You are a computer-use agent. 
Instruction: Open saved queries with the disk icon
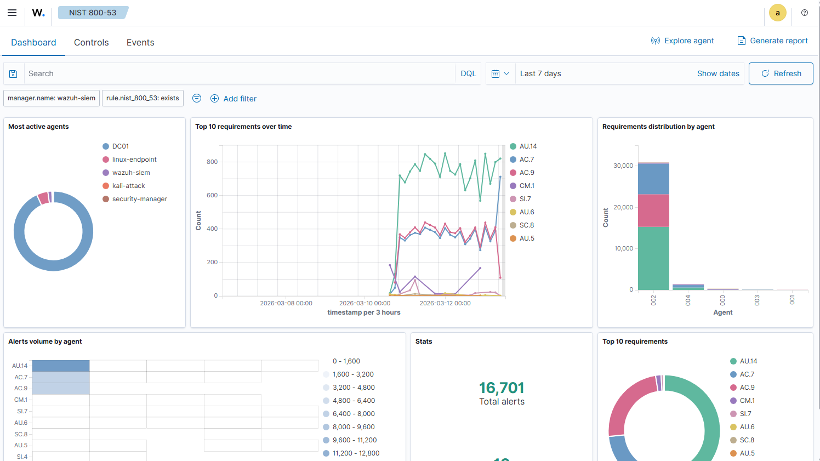pyautogui.click(x=13, y=73)
